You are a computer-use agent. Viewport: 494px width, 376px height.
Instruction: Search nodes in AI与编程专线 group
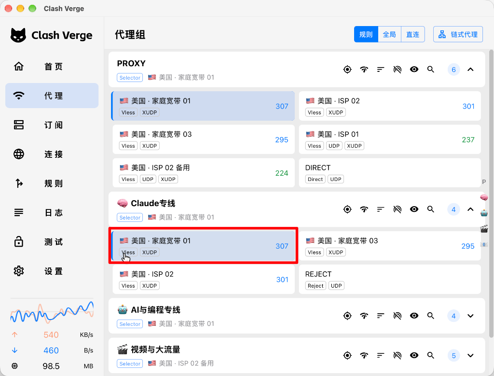[431, 316]
